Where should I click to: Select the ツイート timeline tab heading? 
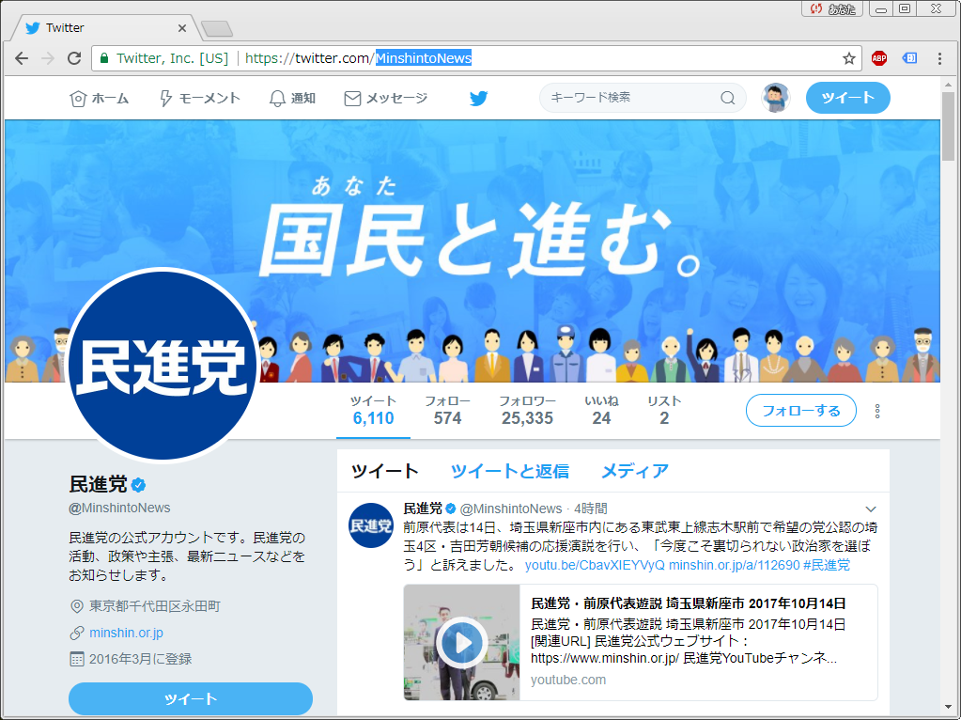coord(385,471)
